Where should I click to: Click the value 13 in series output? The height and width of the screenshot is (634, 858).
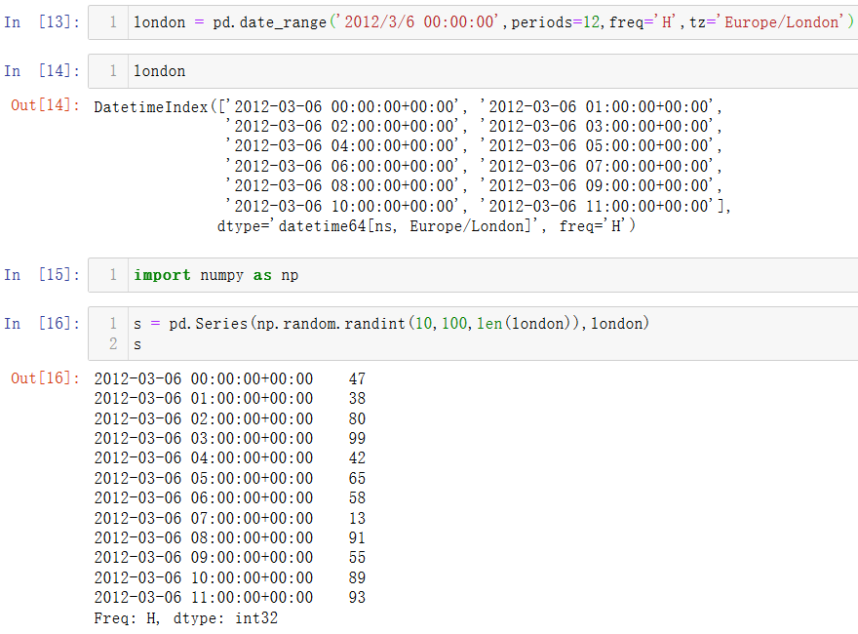357,518
